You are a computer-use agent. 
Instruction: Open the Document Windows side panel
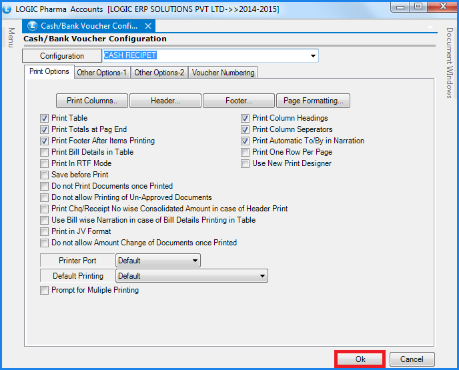click(450, 63)
